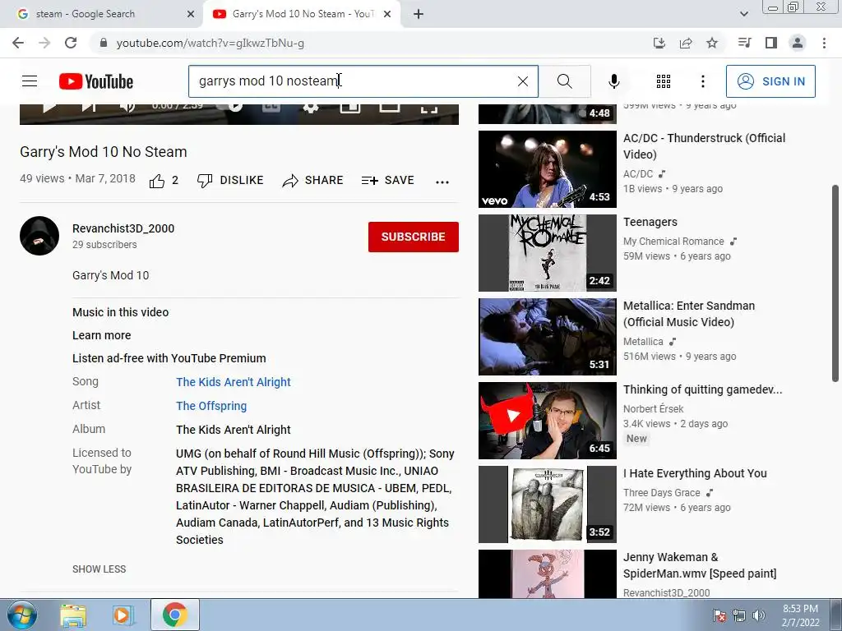The image size is (842, 631).
Task: Open a new browser tab
Action: (x=419, y=14)
